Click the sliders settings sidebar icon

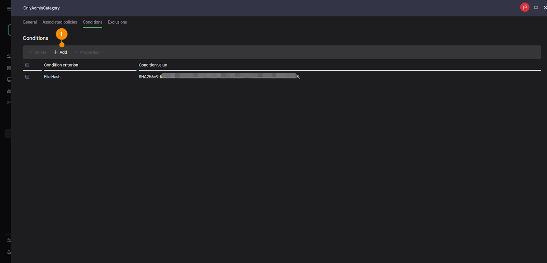(x=9, y=240)
